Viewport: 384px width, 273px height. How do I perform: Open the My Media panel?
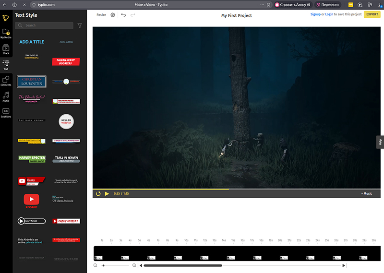[x=6, y=33]
